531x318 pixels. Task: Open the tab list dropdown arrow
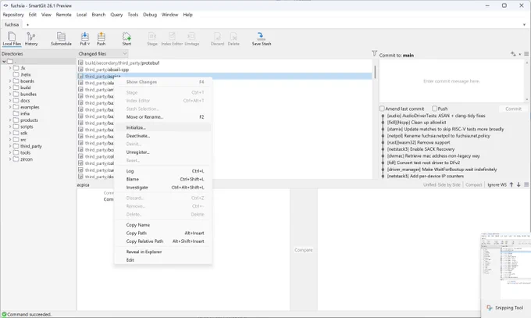point(524,25)
